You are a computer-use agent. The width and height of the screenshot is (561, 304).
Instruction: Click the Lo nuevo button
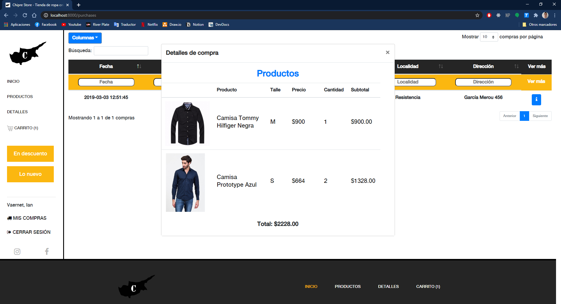click(30, 174)
